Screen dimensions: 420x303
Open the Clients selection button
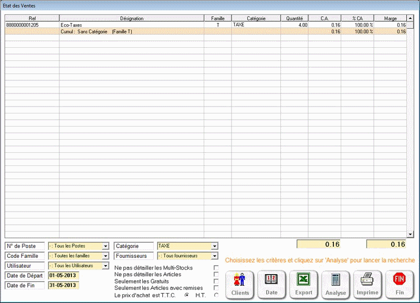(x=240, y=285)
